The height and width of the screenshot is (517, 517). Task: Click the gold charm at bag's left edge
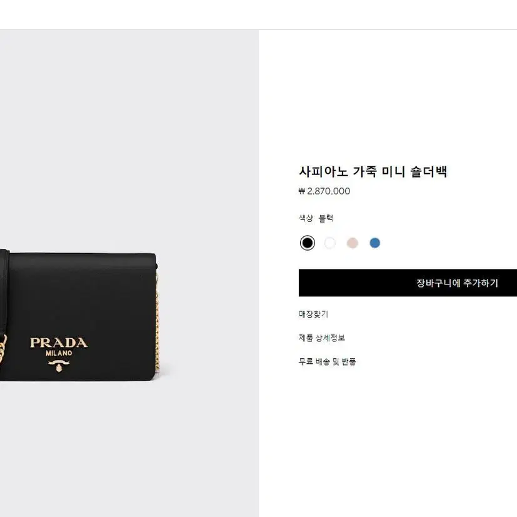coord(3,349)
